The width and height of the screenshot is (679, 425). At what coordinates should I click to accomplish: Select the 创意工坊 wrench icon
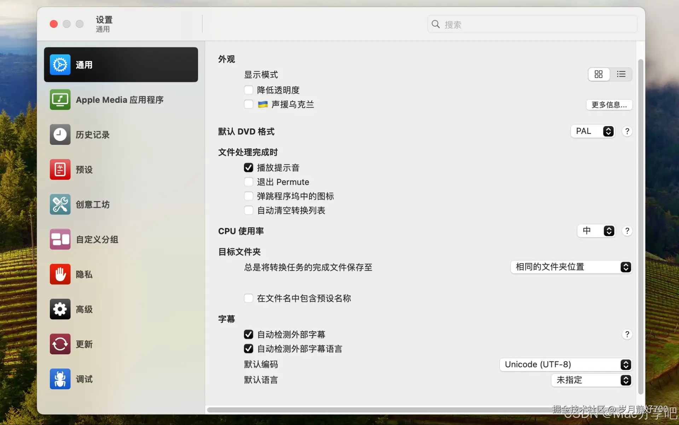tap(59, 204)
